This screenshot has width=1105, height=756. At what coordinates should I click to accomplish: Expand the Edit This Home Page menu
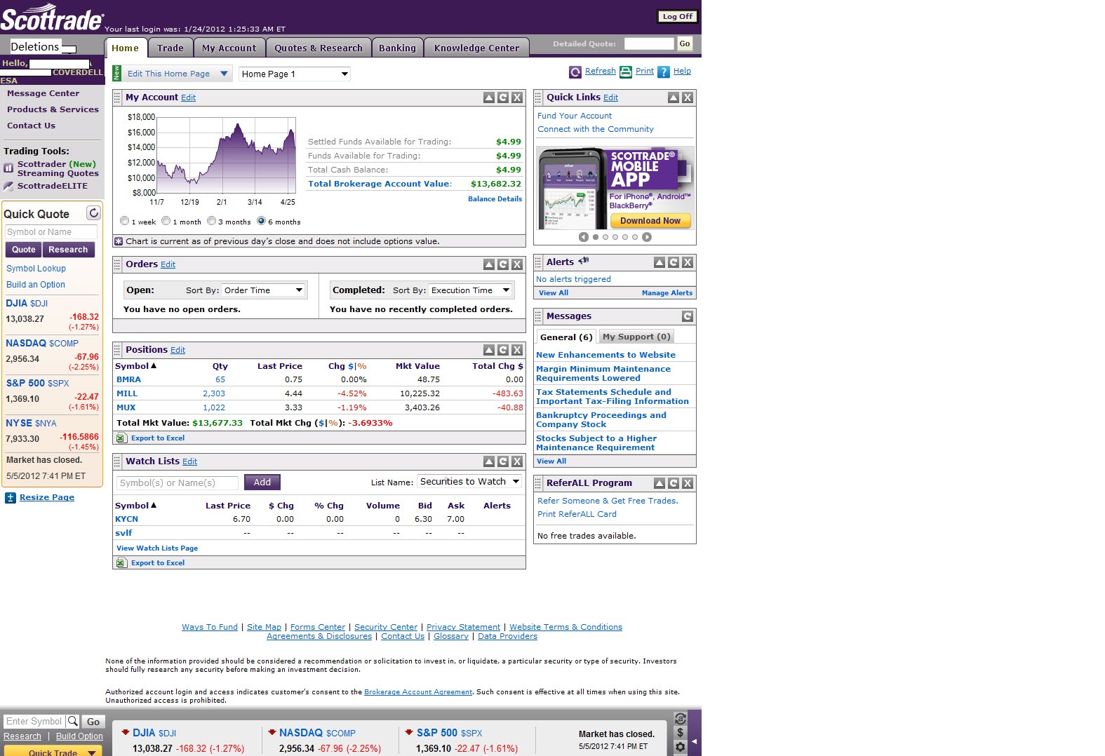tap(225, 74)
